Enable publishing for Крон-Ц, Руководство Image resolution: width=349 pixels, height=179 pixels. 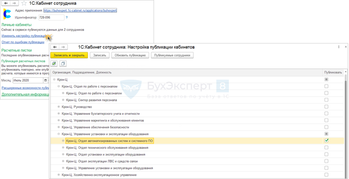pyautogui.click(x=326, y=107)
